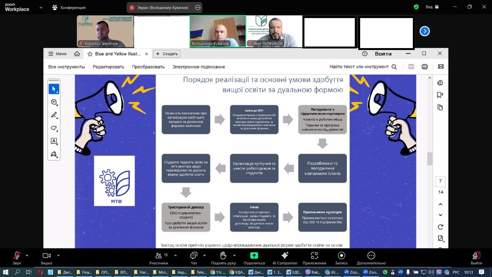The height and width of the screenshot is (277, 492).
Task: Open the Редактировать menu
Action: [x=108, y=67]
